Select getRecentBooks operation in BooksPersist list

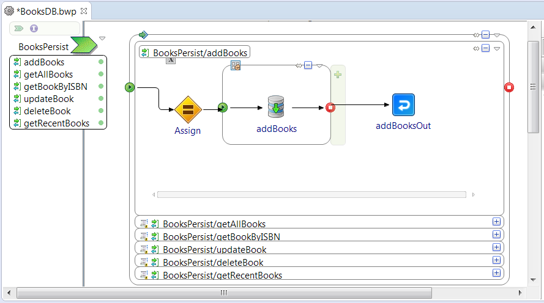[56, 123]
